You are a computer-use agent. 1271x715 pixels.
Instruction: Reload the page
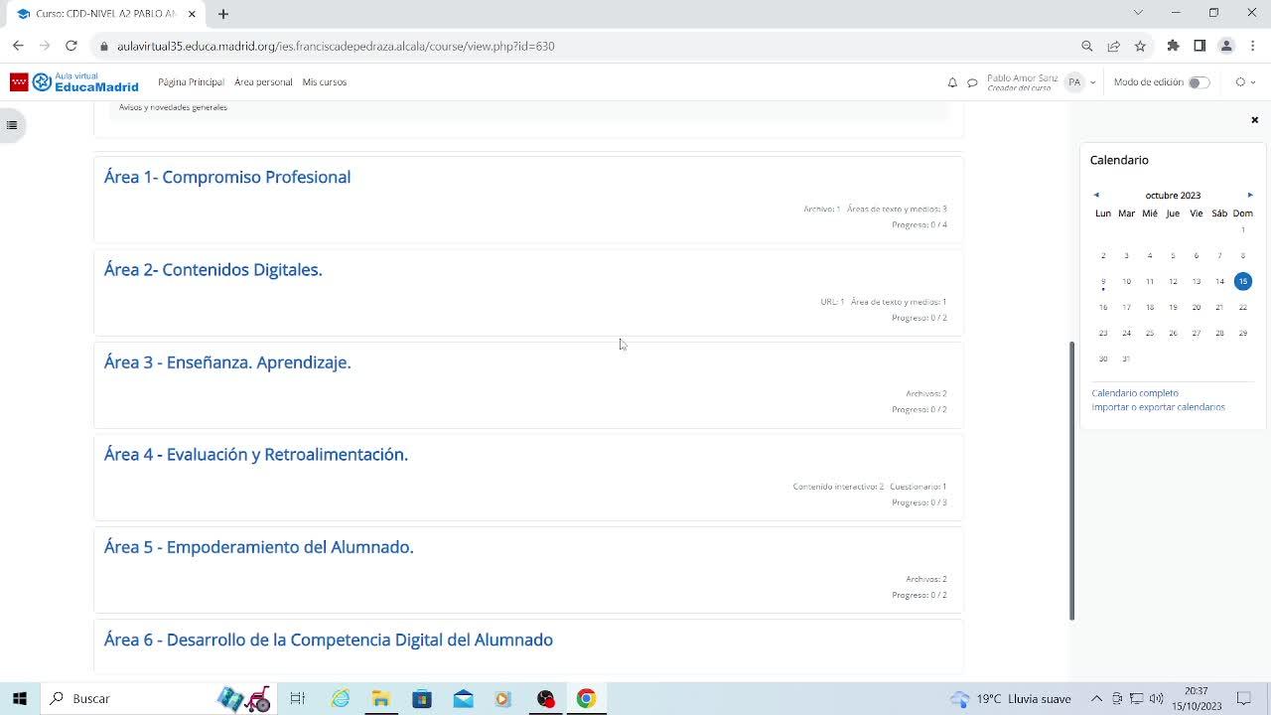[71, 46]
